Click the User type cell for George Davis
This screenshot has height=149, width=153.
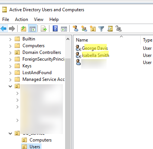pos(147,48)
